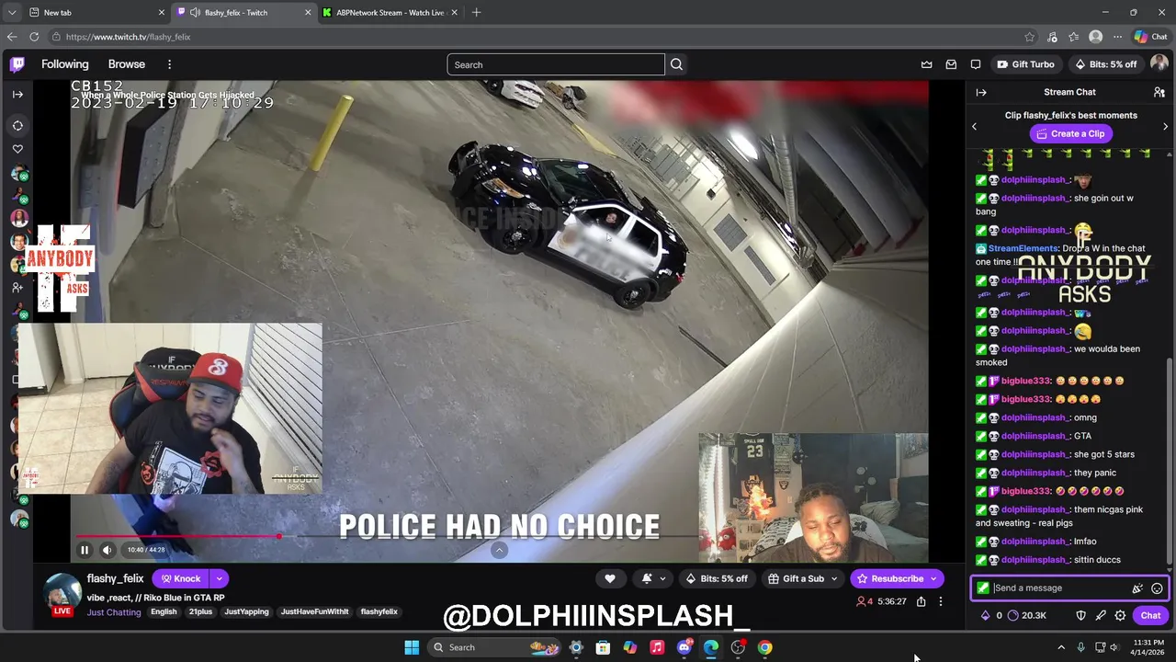Click the Twitch search magnifier button

click(676, 64)
